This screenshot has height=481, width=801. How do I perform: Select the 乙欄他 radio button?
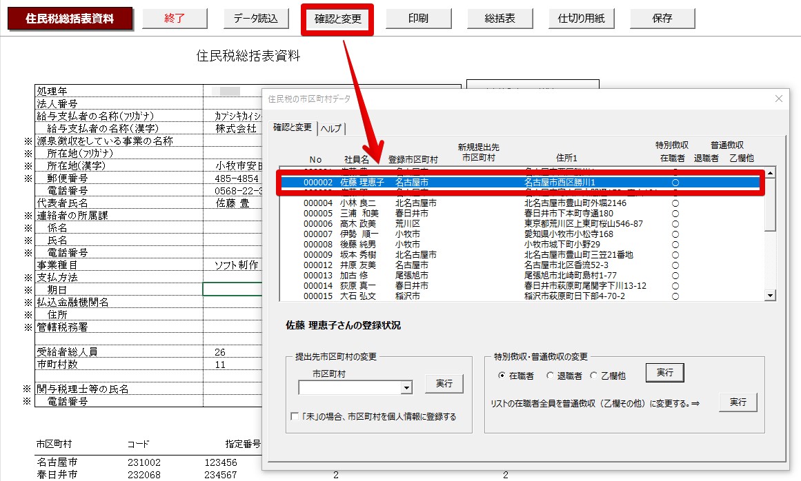click(x=593, y=376)
